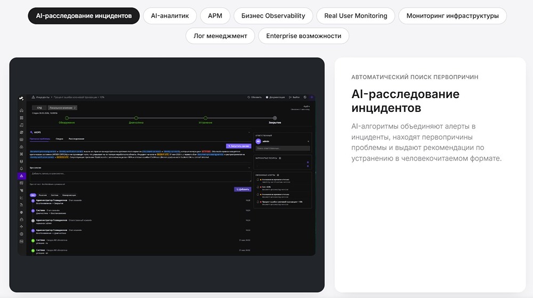The height and width of the screenshot is (298, 533).
Task: Click the highlighted incidents warning sidebar icon
Action: 21,176
